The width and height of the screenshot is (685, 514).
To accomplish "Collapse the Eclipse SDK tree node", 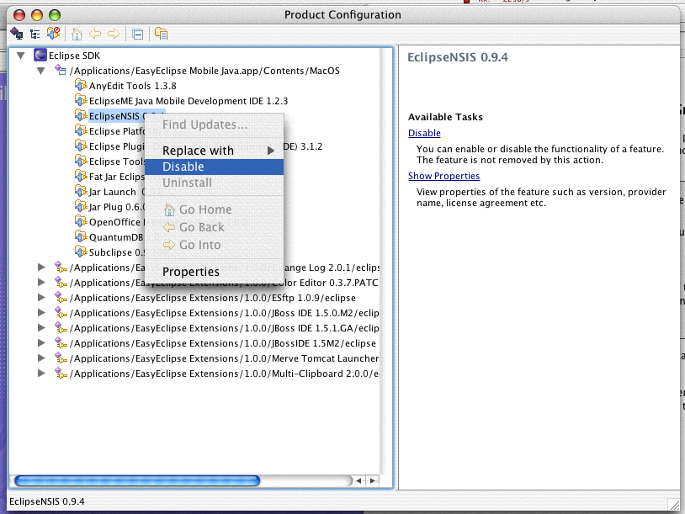I will [x=20, y=55].
